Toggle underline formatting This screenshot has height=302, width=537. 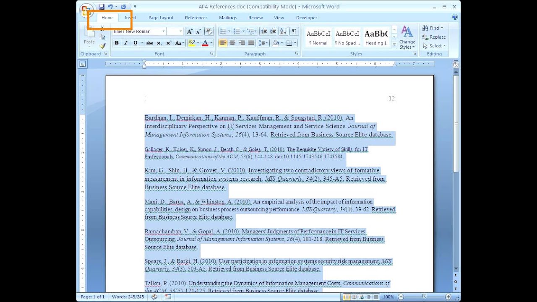pos(135,43)
